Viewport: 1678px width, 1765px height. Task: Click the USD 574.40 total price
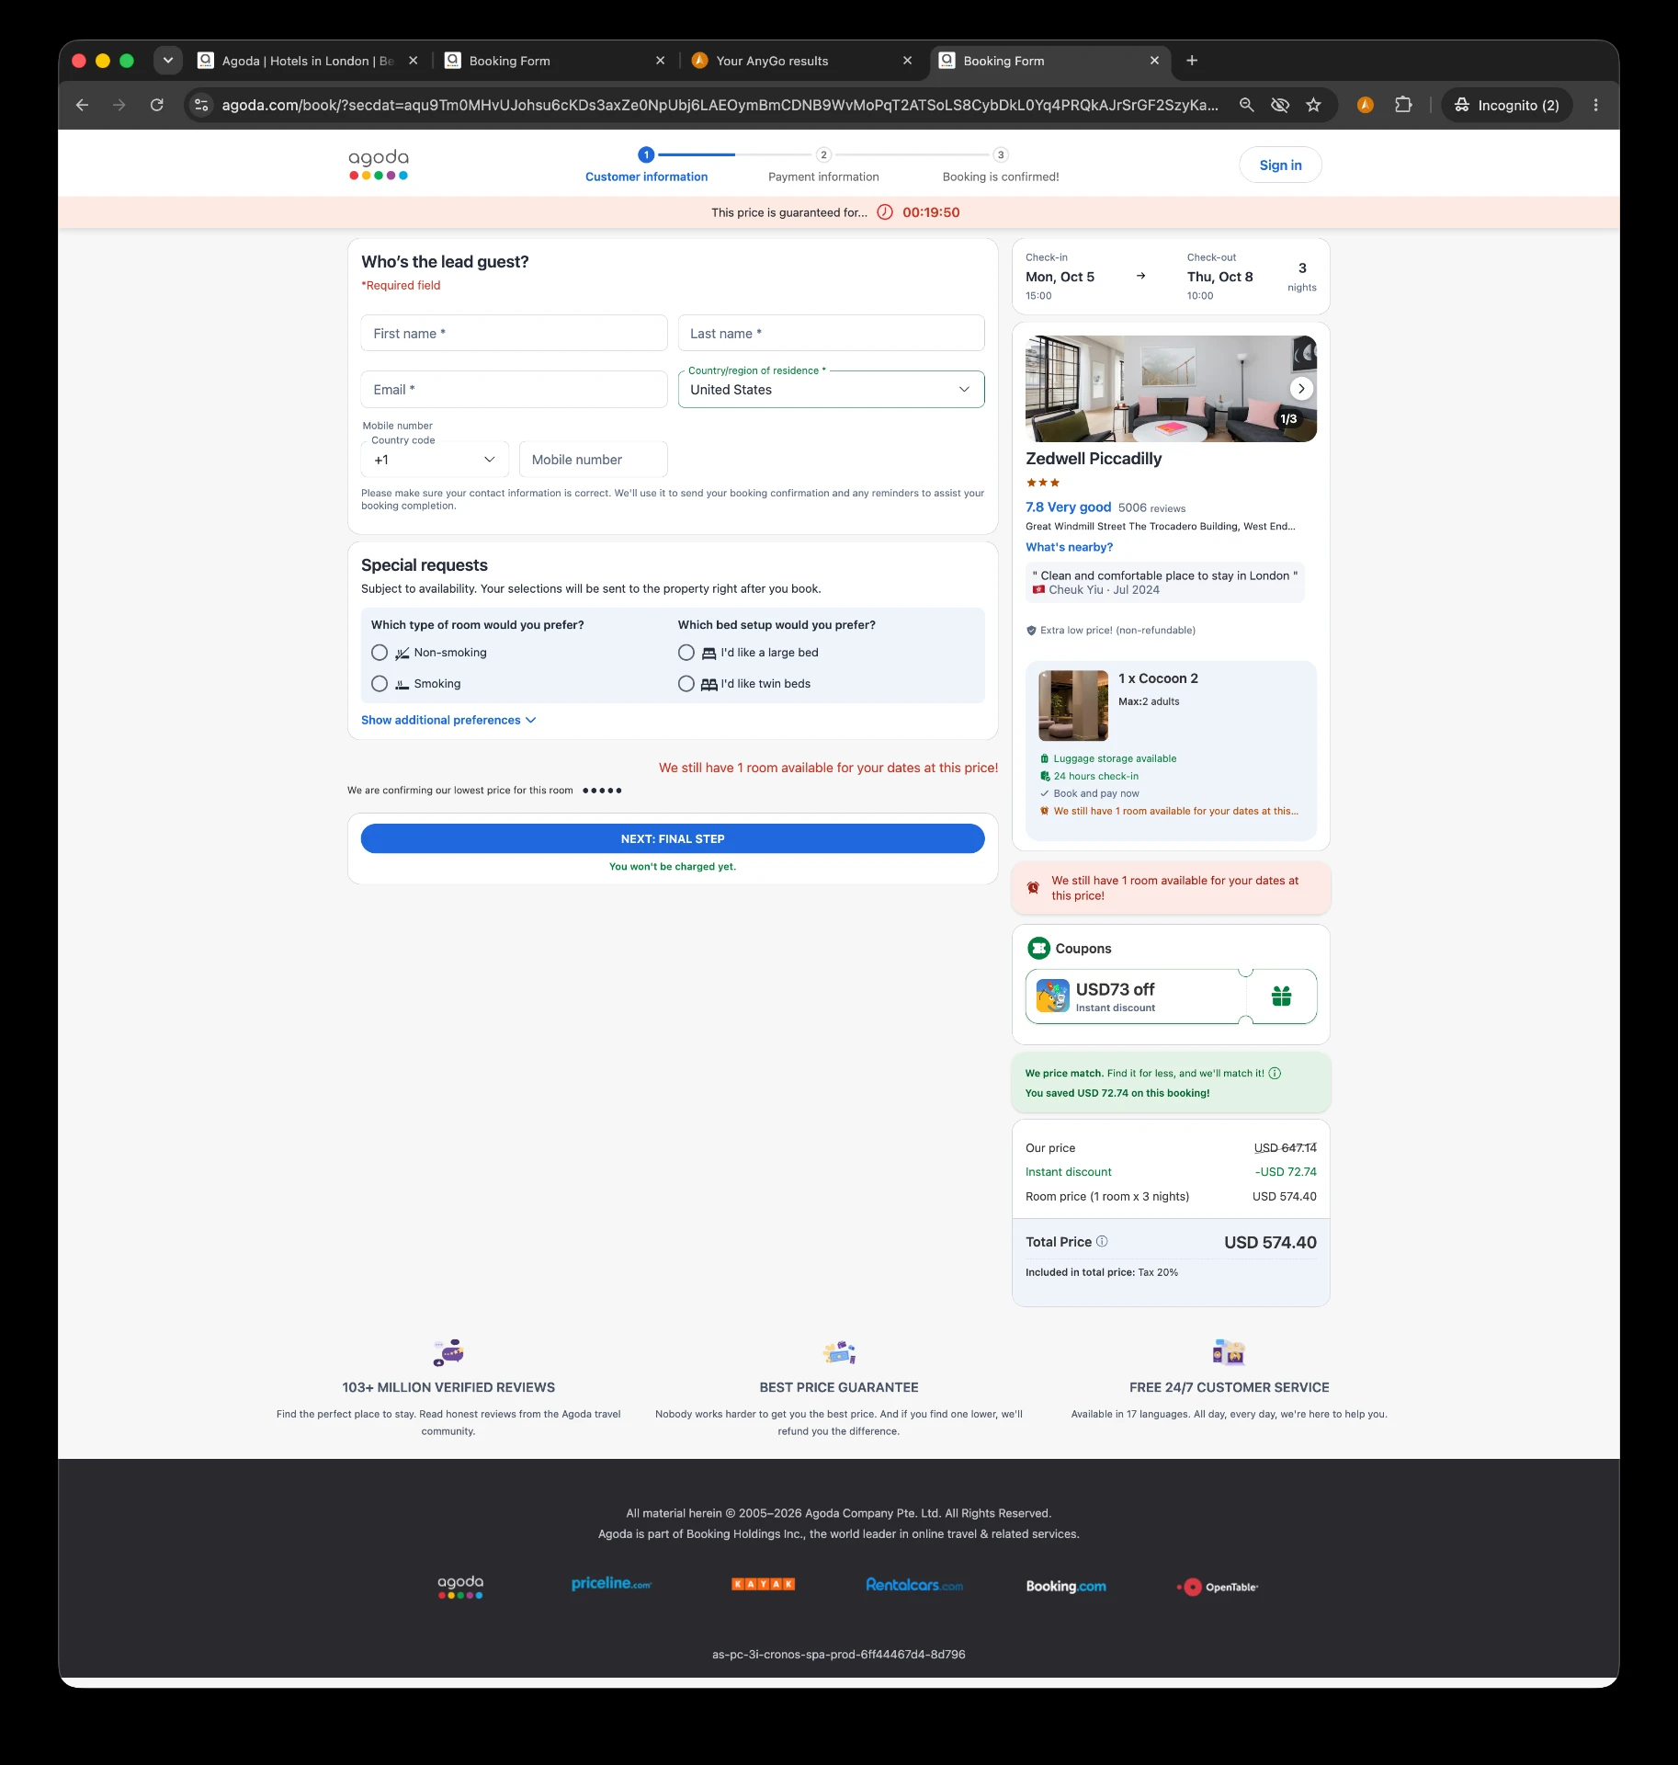[1270, 1242]
